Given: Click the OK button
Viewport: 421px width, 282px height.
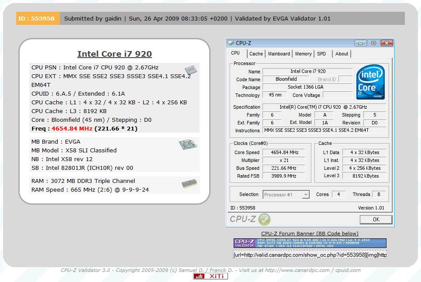Looking at the screenshot, I should click(x=376, y=220).
